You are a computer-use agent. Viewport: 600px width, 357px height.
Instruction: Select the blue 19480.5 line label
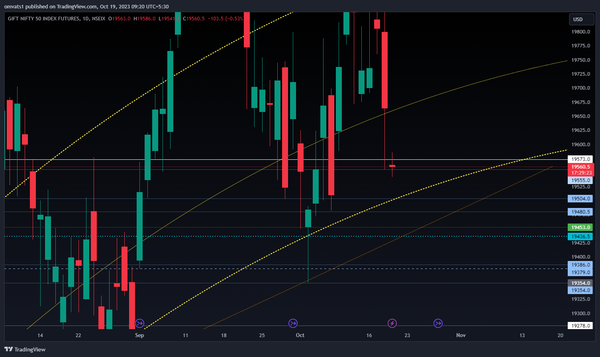[x=580, y=212]
